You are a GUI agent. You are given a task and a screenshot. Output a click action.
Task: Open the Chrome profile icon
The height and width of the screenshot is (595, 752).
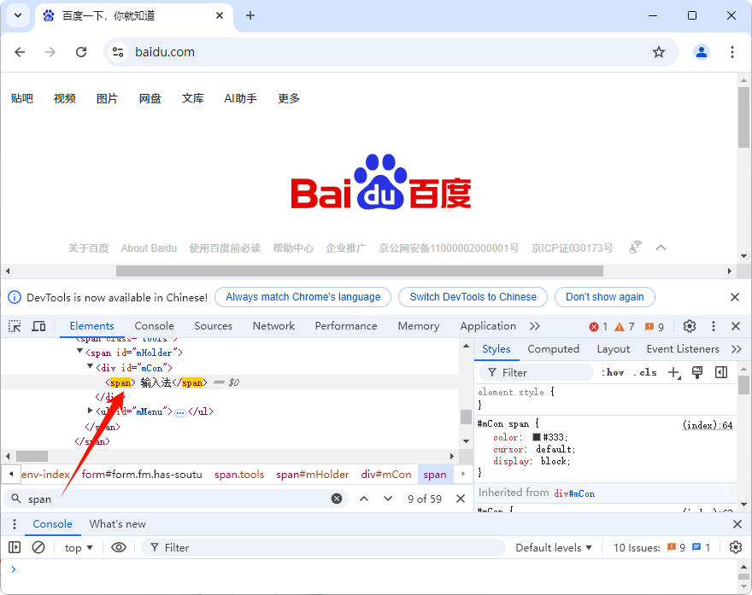pyautogui.click(x=702, y=52)
